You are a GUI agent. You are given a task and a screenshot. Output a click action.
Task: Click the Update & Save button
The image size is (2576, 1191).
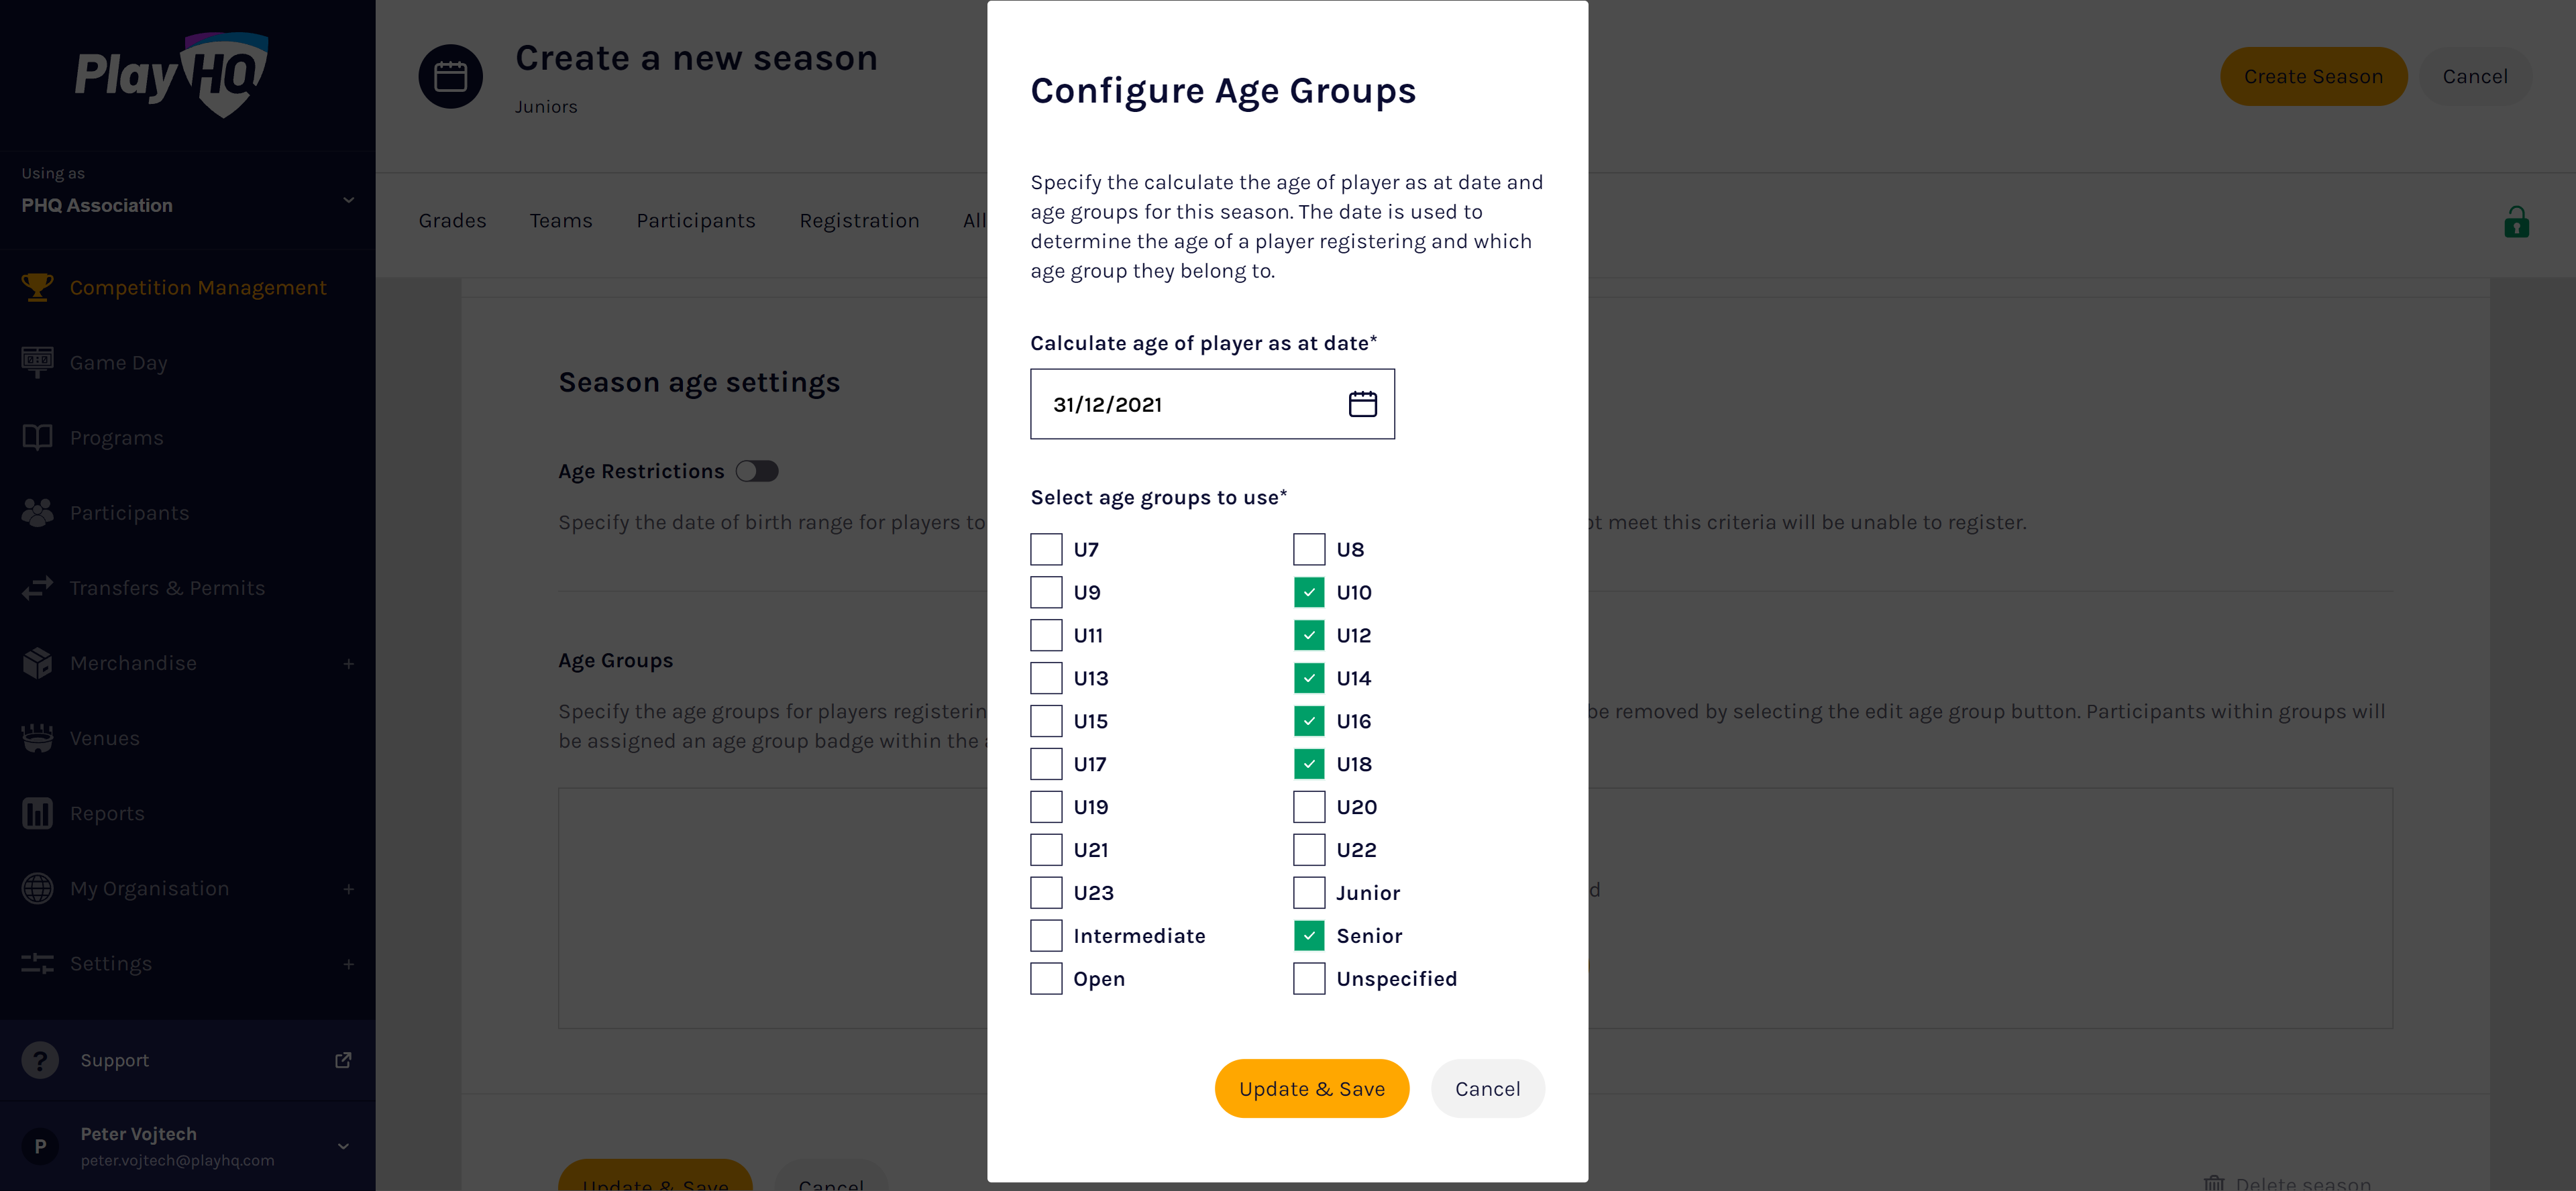[x=1311, y=1088]
